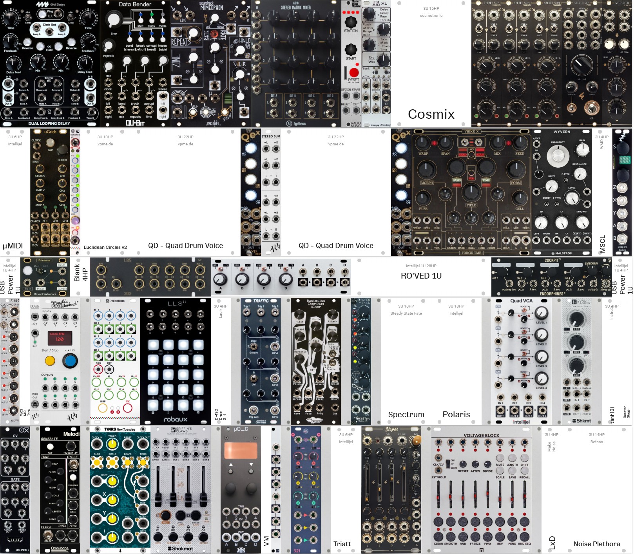Screen dimensions: 634x554
Task: Click the STATION knob on Radio Music
Action: (x=351, y=22)
